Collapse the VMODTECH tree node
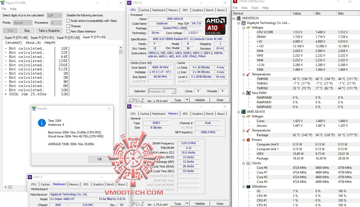Viewport: 360px width, 207px height. [234, 18]
